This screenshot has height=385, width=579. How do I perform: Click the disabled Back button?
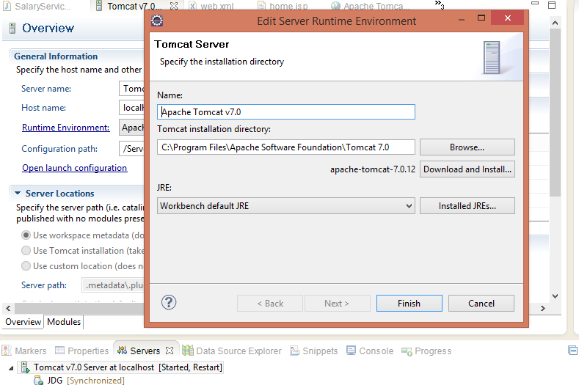(x=270, y=304)
